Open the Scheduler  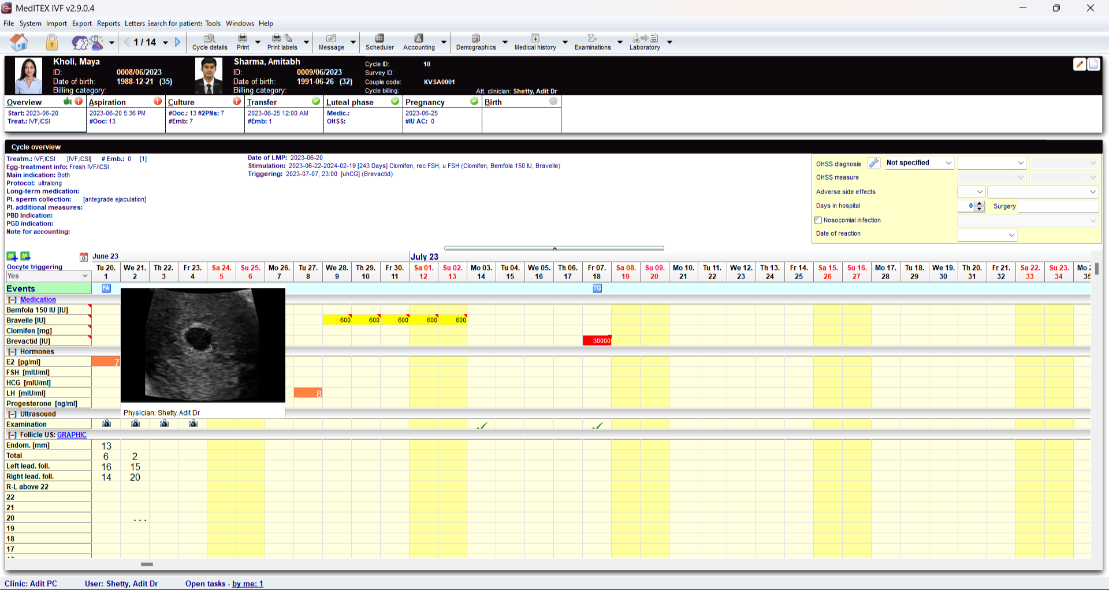[379, 42]
